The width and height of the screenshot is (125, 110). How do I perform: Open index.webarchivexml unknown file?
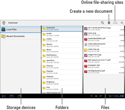104,45
